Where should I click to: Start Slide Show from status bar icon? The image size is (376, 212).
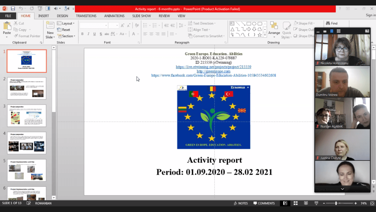(x=316, y=203)
